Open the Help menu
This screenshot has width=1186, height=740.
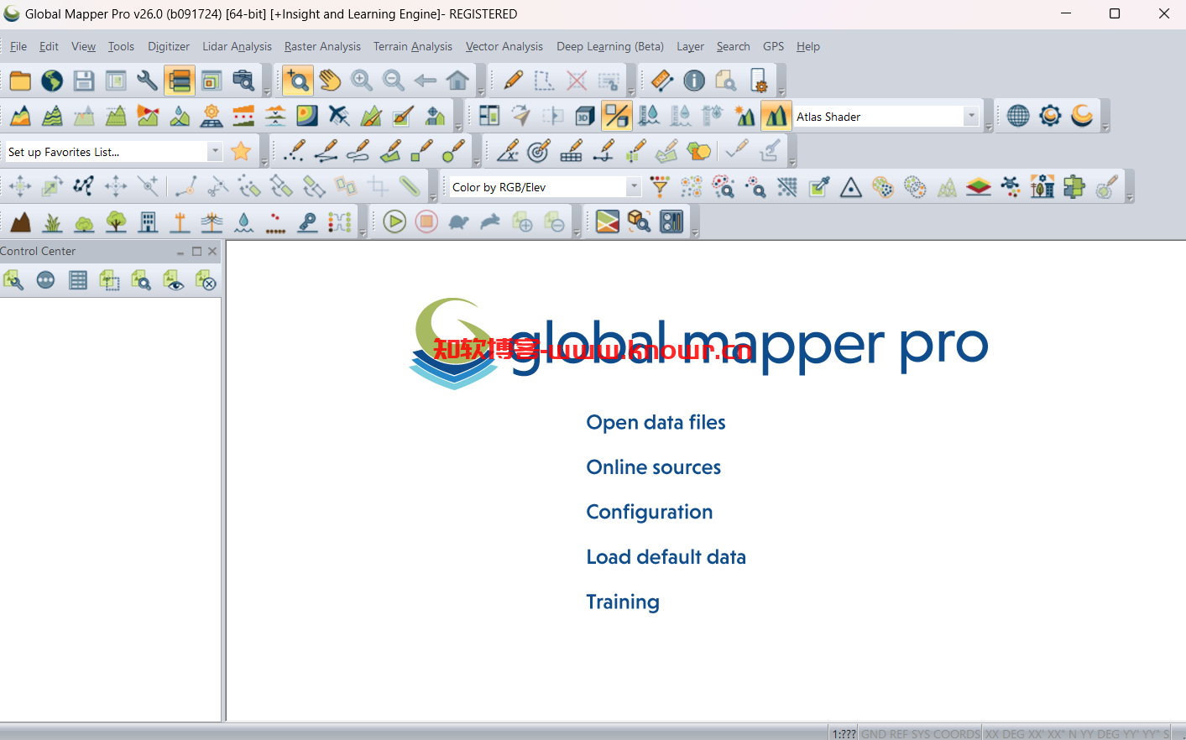[808, 46]
